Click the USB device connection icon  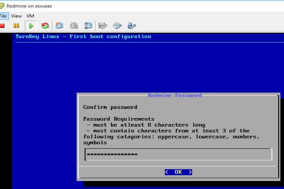click(x=132, y=26)
